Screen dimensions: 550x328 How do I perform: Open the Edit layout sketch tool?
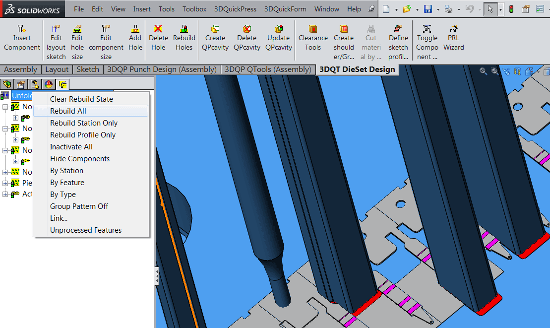[x=56, y=42]
